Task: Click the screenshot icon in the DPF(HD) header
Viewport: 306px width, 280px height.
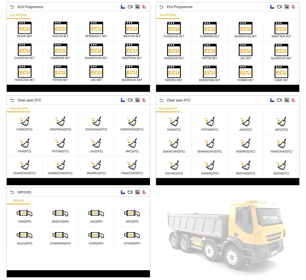Action: coord(137,192)
